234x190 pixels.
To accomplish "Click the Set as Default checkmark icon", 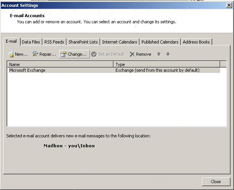I will click(94, 54).
